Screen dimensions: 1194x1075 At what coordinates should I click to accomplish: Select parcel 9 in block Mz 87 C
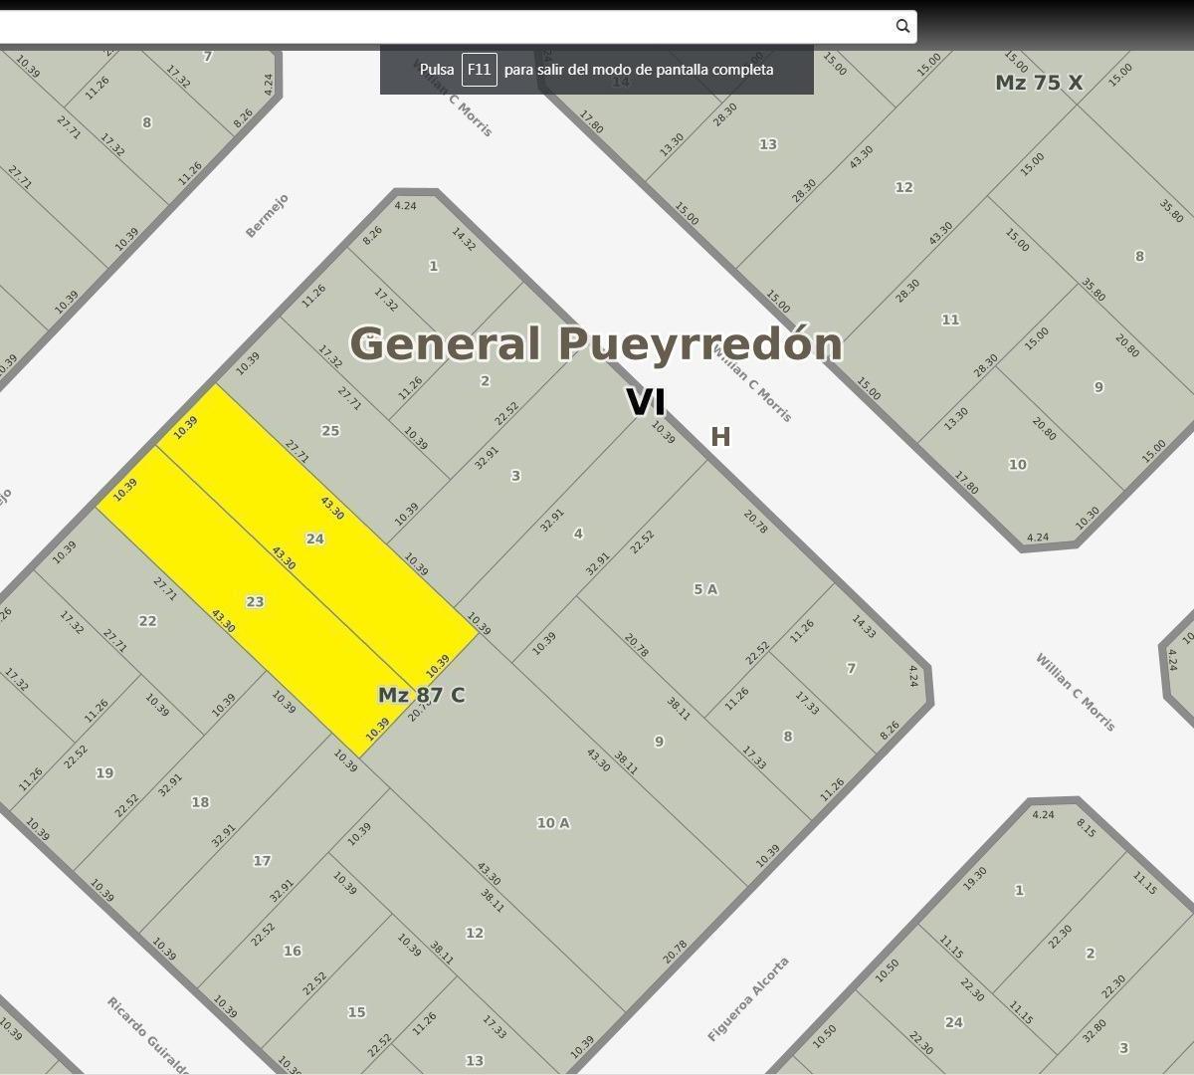(659, 741)
